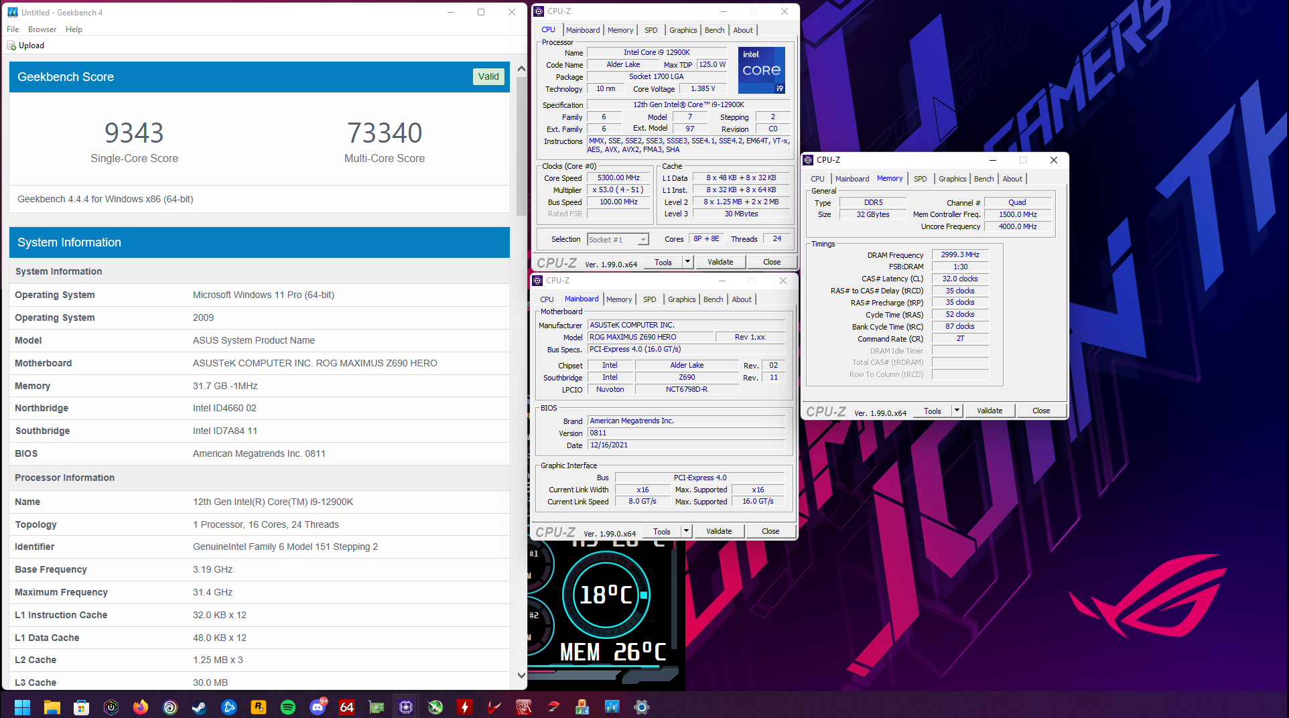Click Close in CPU-Z Memory window
Viewport: 1289px width, 718px height.
[1041, 411]
